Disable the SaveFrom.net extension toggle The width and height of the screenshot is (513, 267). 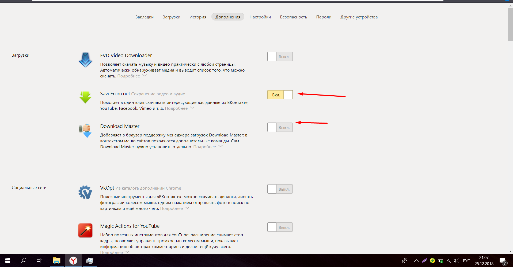point(280,95)
